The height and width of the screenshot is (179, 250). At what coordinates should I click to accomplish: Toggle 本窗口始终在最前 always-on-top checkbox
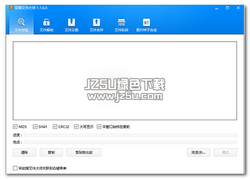(99, 127)
